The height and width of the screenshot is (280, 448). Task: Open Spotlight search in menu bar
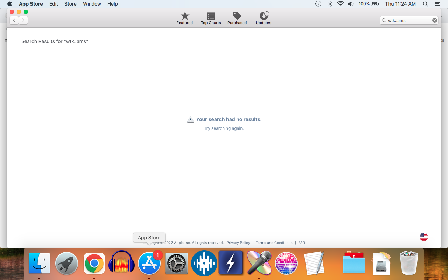pyautogui.click(x=426, y=4)
